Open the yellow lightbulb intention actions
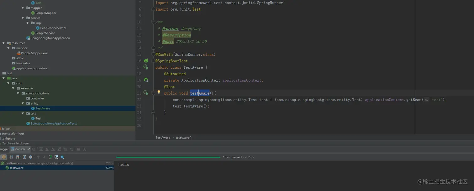 (x=159, y=92)
